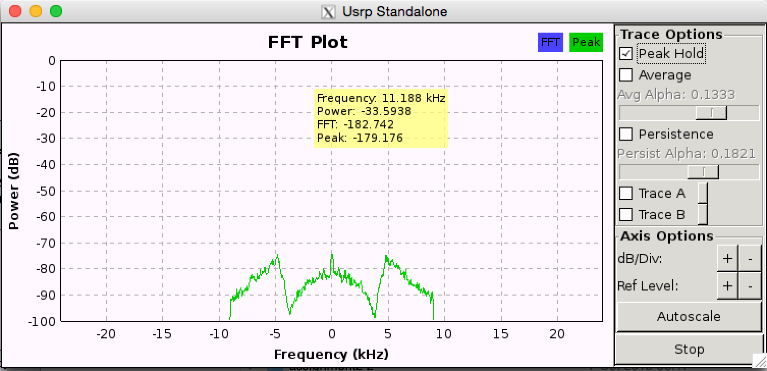Image resolution: width=767 pixels, height=371 pixels.
Task: Click the Autoscale button
Action: click(x=689, y=316)
